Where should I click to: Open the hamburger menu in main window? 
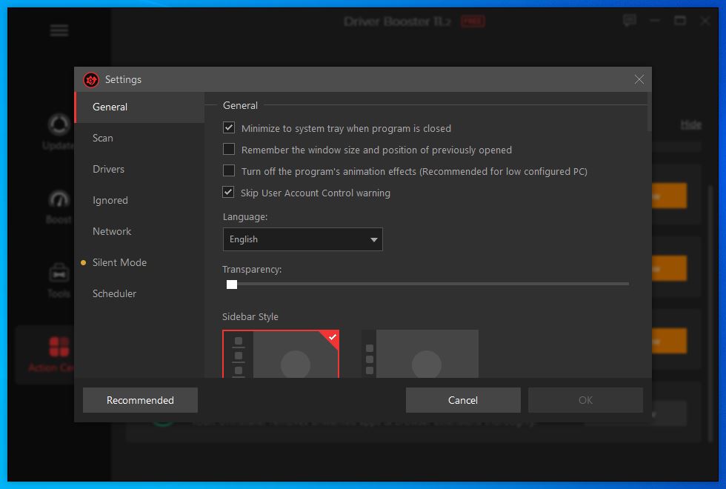(59, 30)
